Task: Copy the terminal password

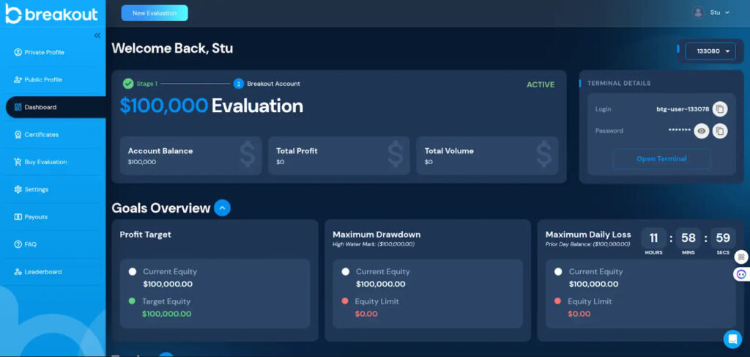Action: pos(720,130)
